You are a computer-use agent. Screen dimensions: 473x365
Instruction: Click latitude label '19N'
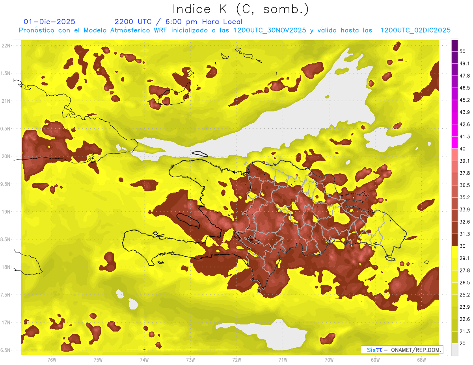point(6,212)
